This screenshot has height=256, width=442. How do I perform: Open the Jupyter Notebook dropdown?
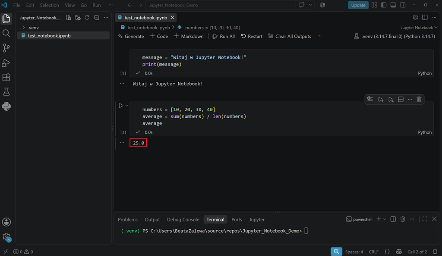pyautogui.click(x=419, y=27)
